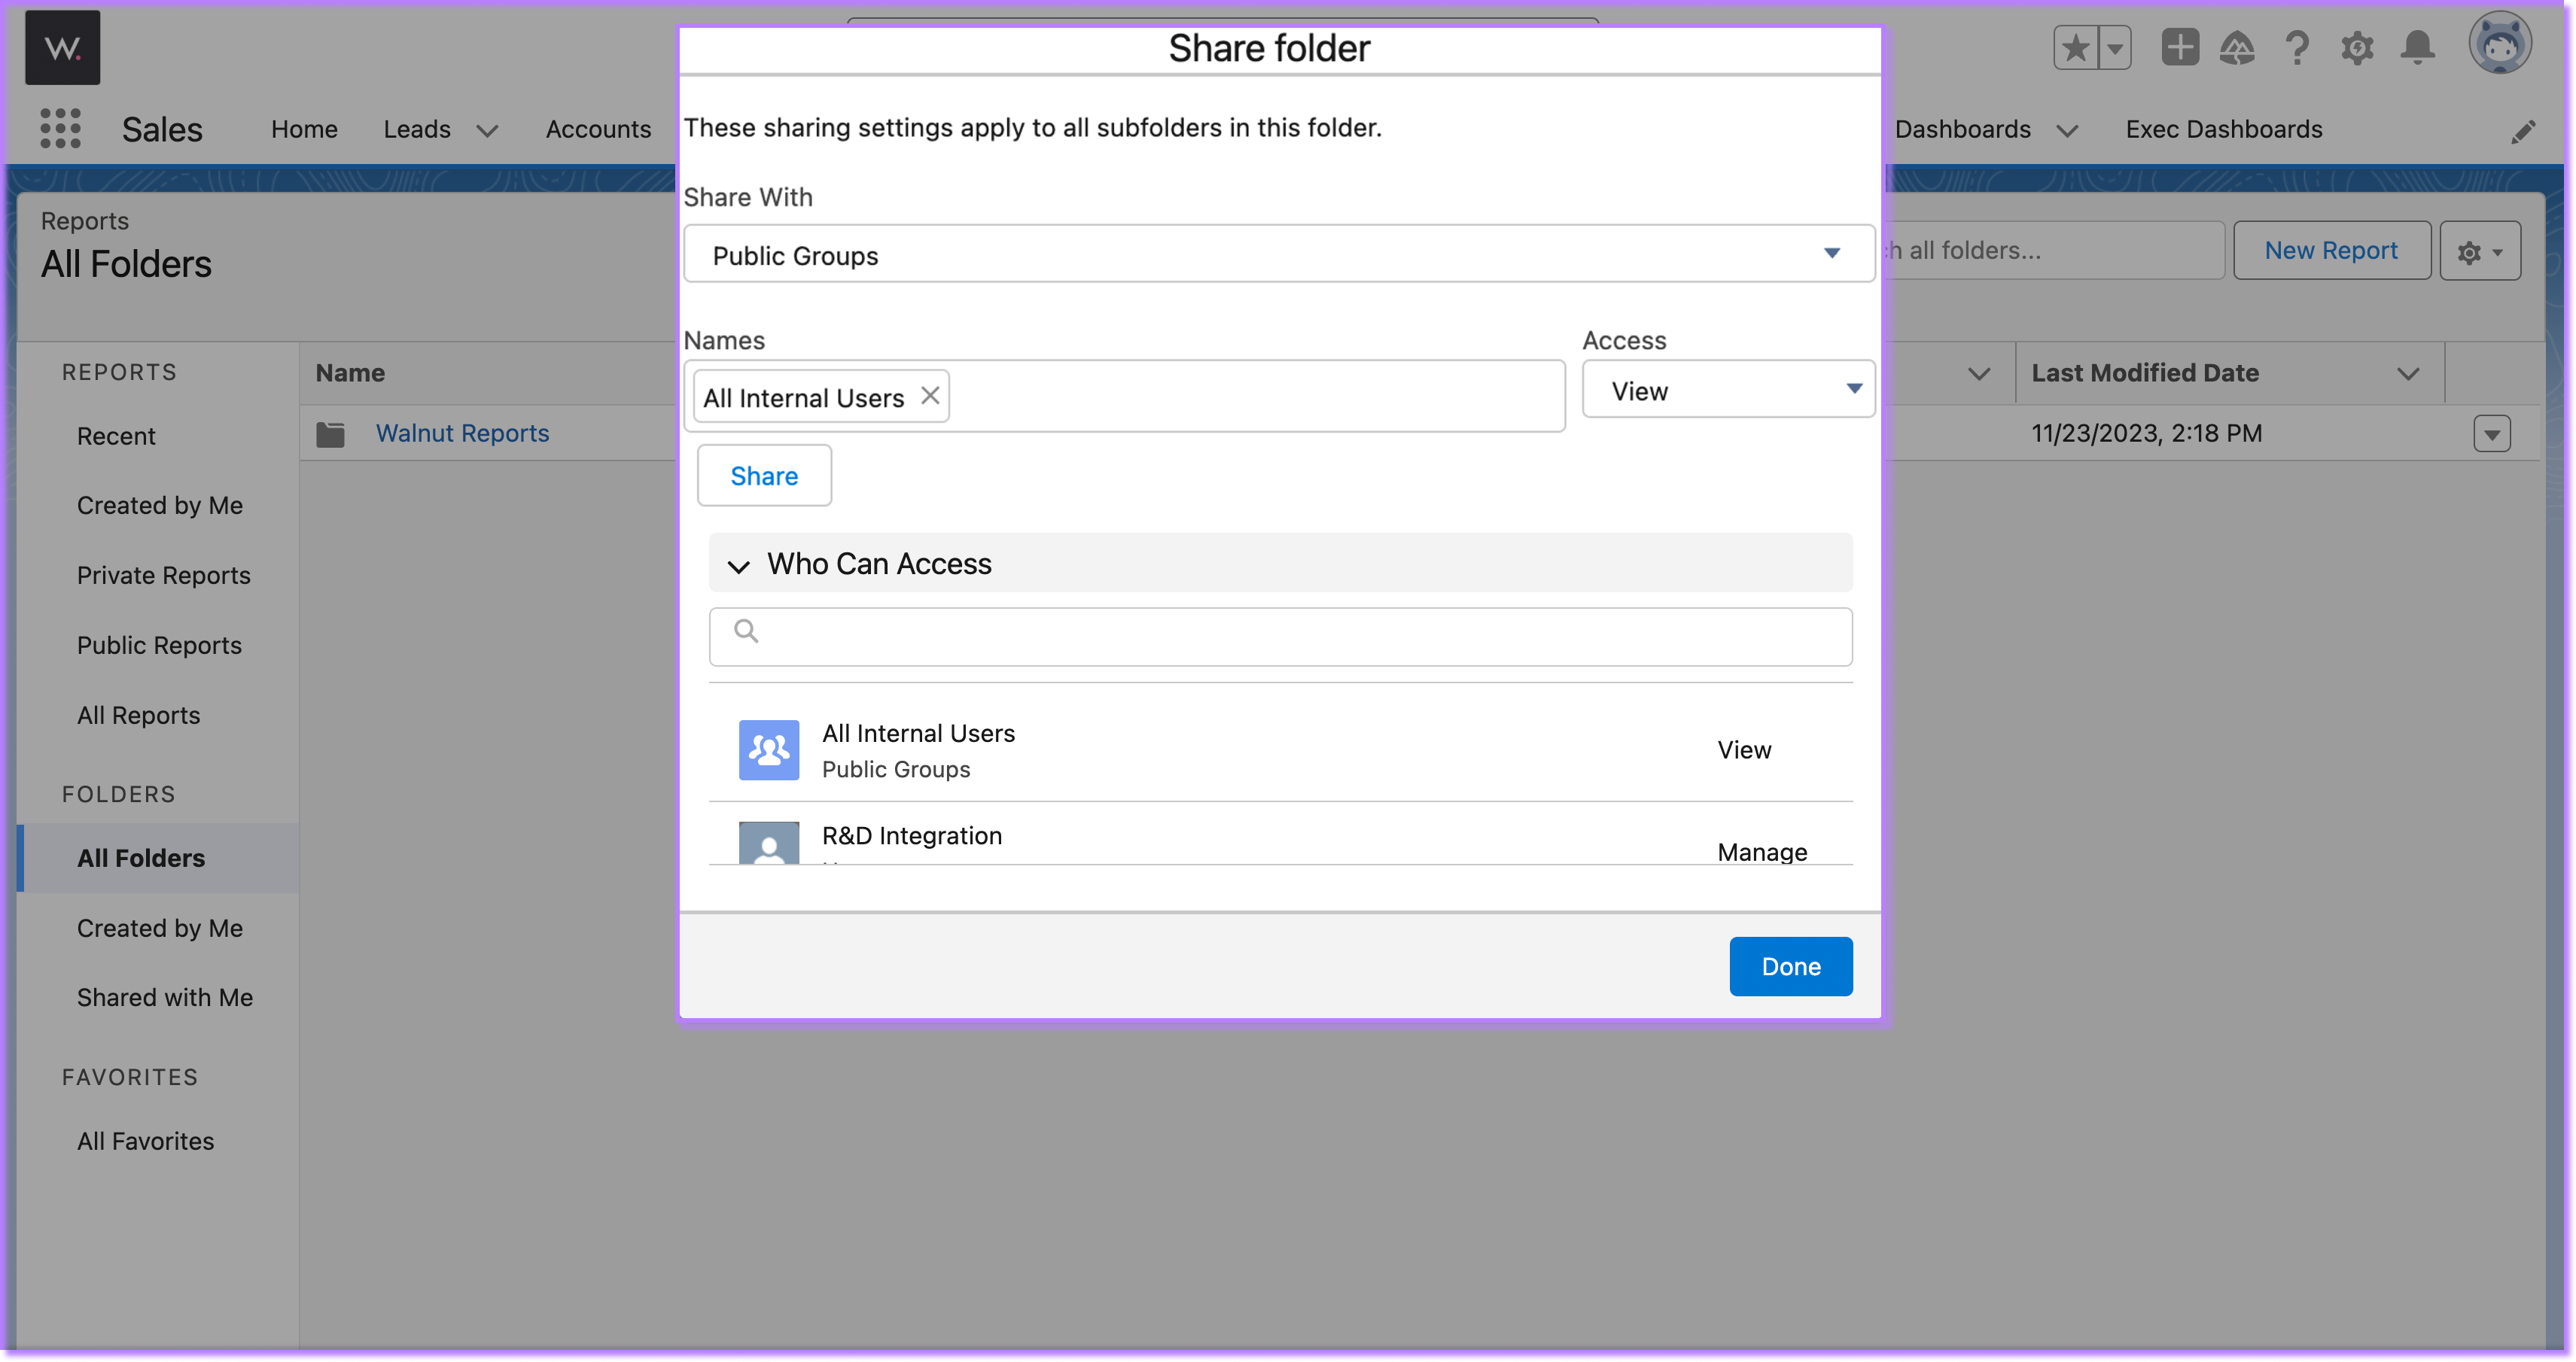Screen dimensions: 2576x1362
Task: Go to the Accounts tab
Action: [598, 129]
